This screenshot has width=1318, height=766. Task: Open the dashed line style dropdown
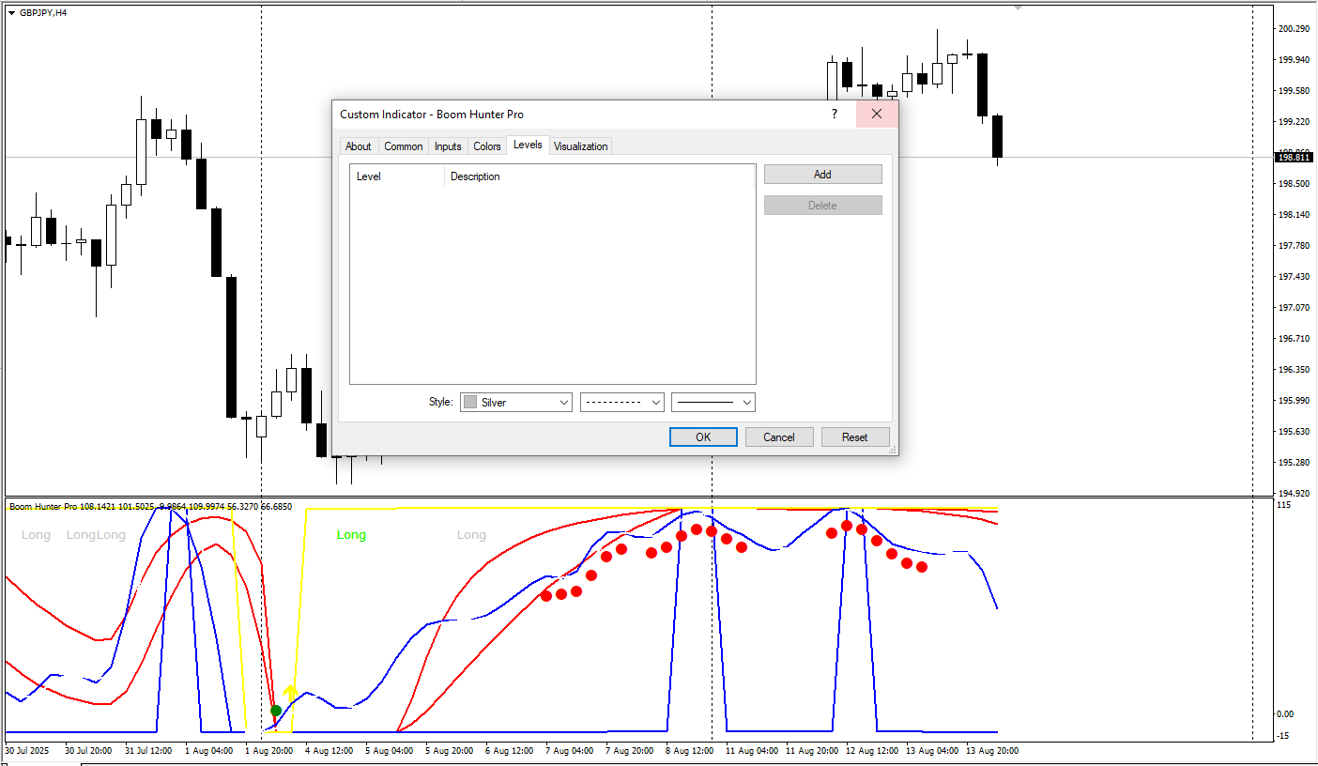pyautogui.click(x=622, y=402)
